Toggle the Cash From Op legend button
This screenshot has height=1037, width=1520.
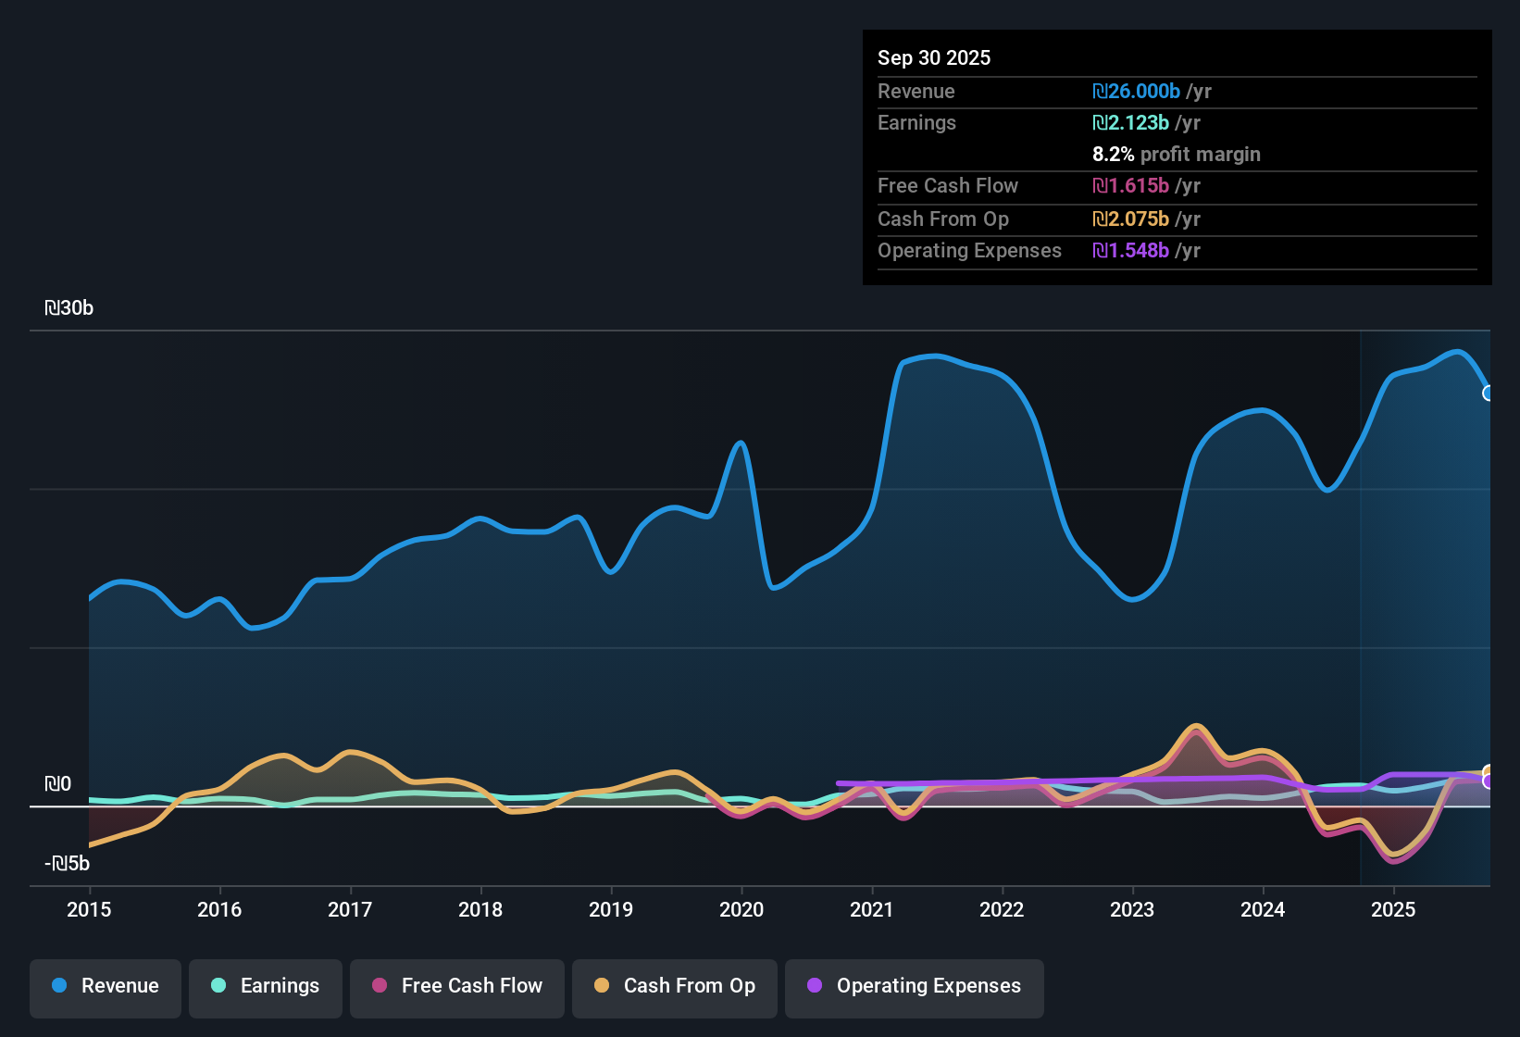[x=675, y=986]
